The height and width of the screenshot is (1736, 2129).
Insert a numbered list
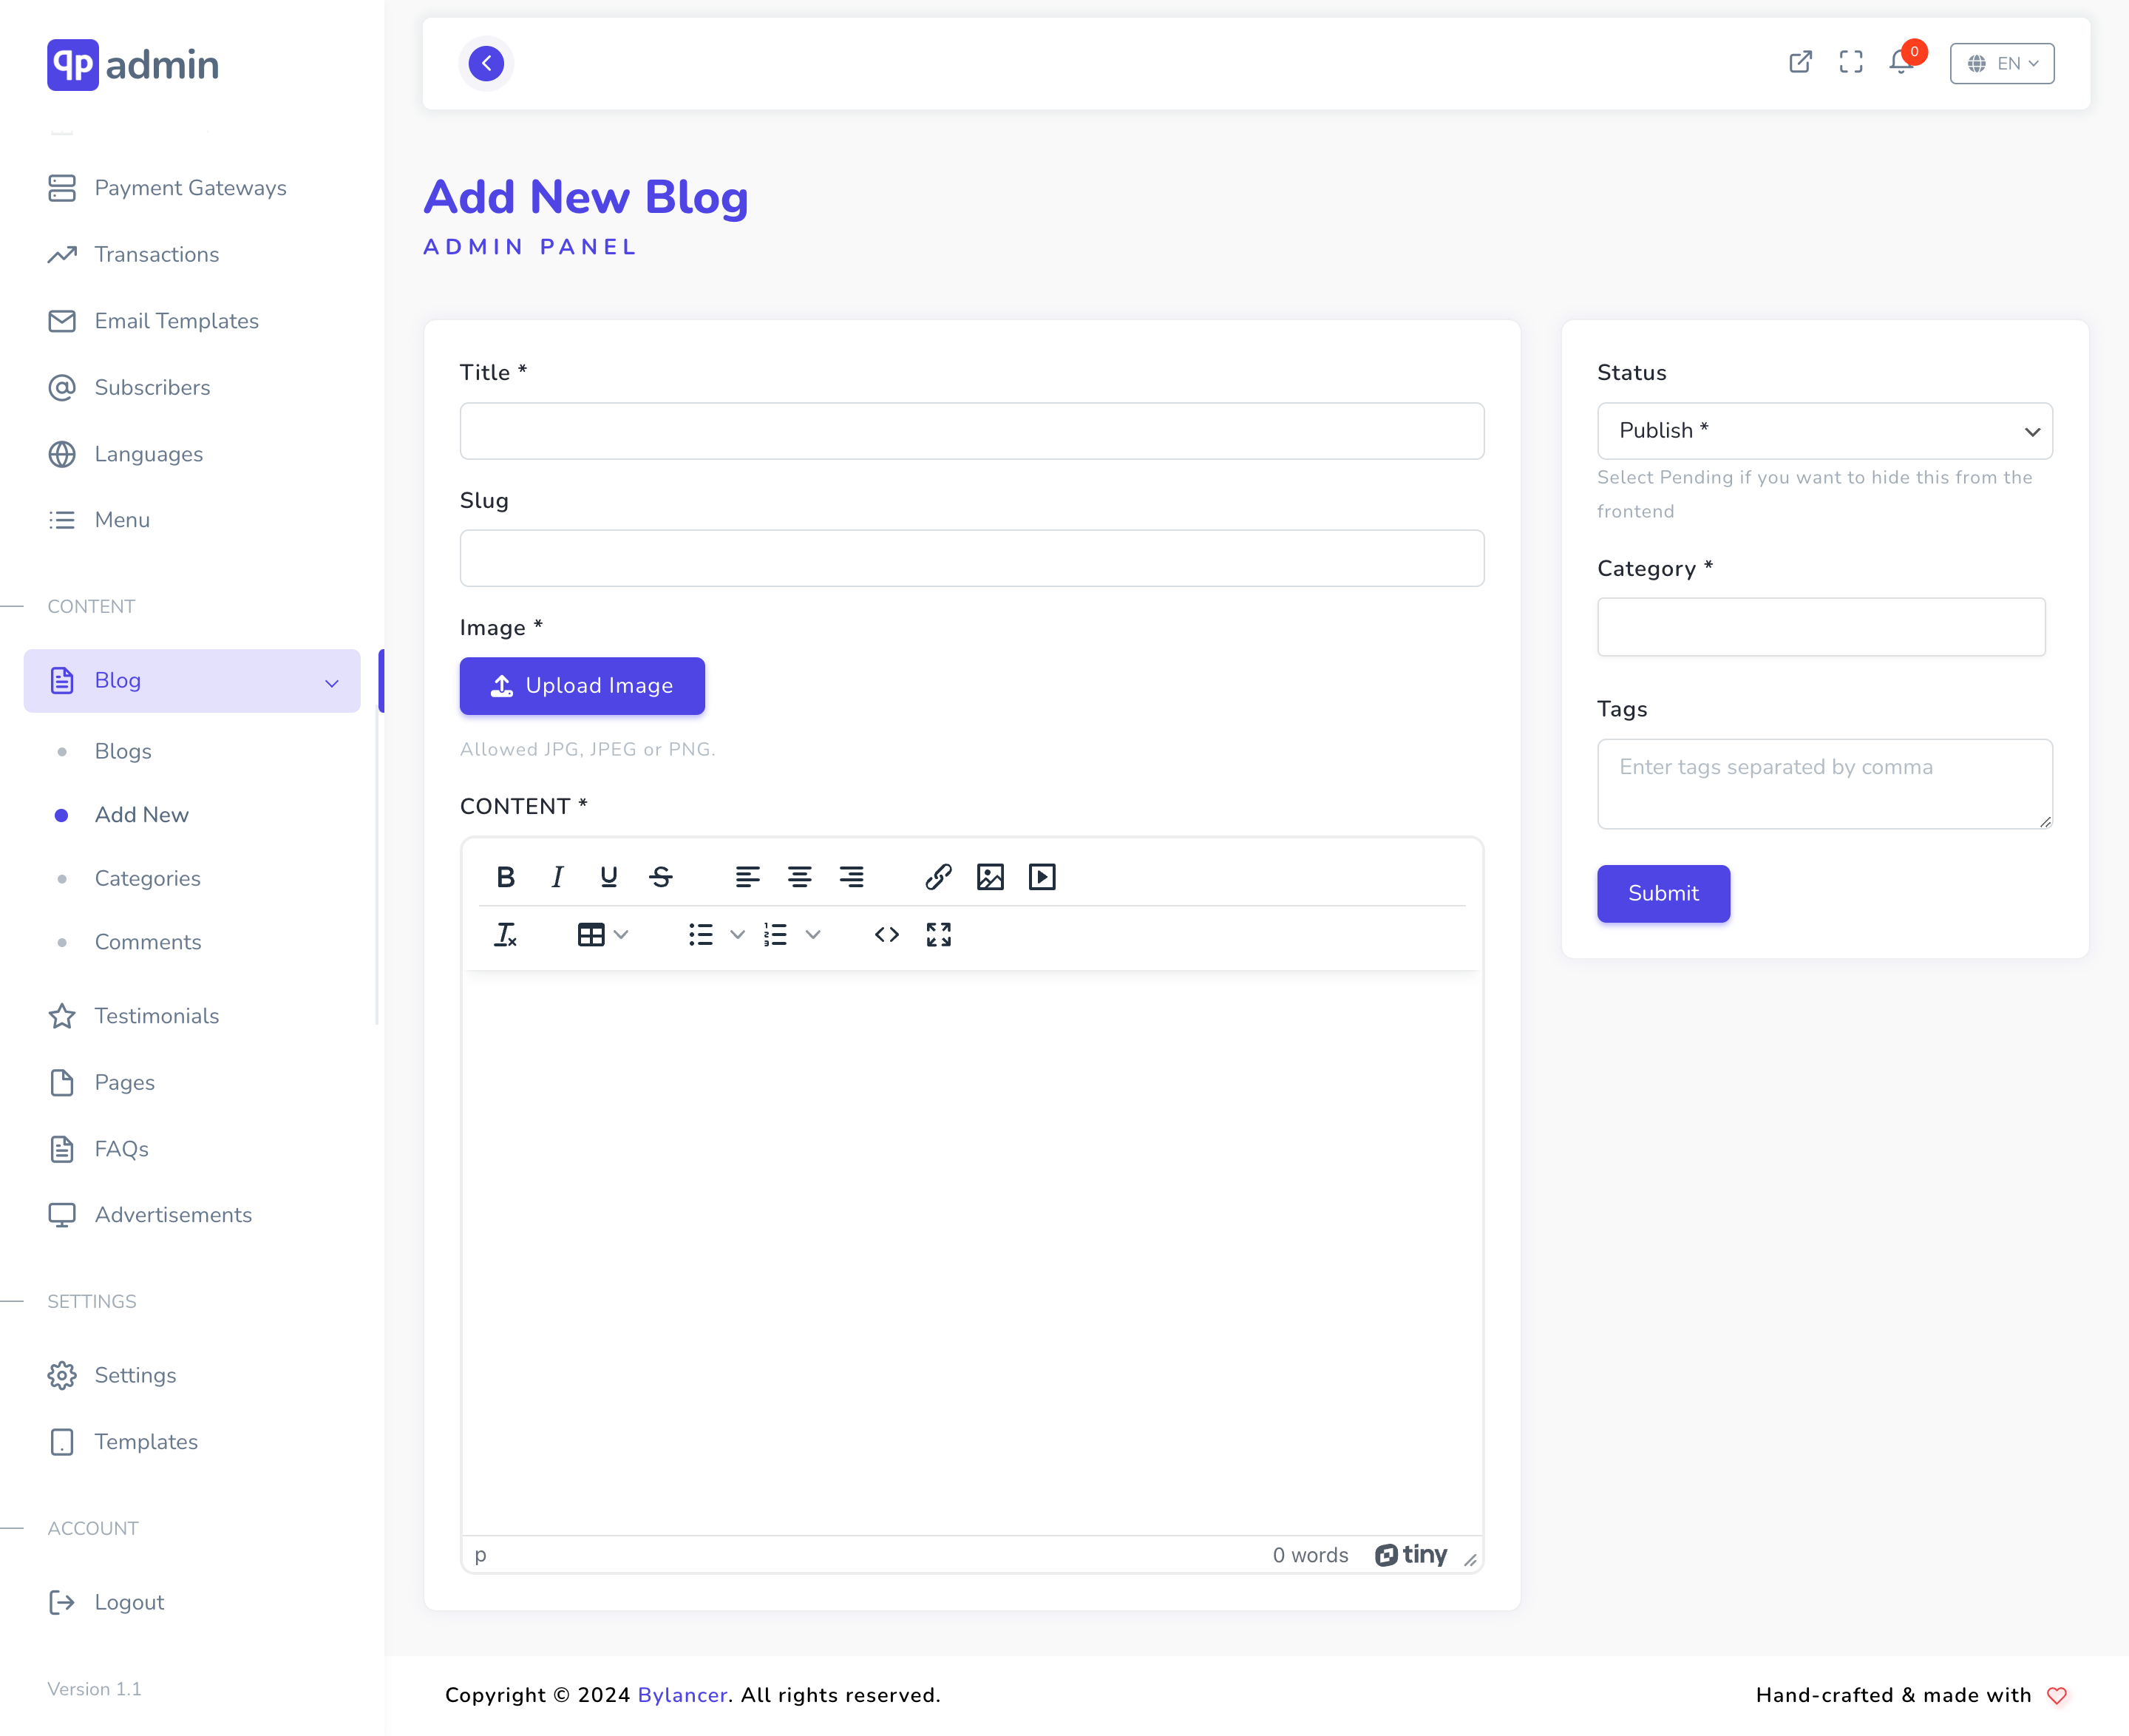(x=776, y=935)
